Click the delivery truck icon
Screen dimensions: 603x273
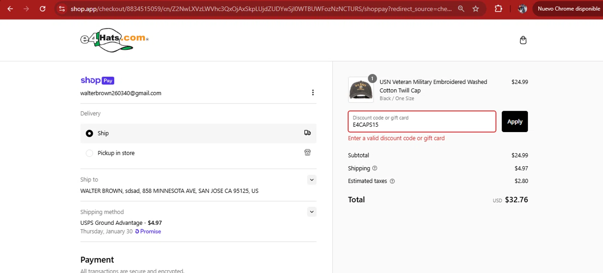pos(308,133)
